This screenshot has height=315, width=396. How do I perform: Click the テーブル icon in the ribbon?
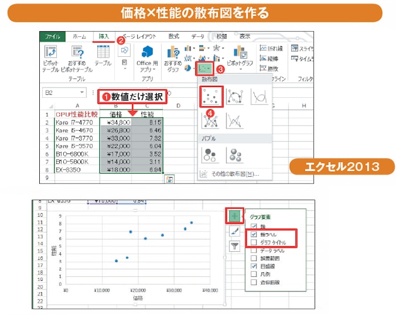tap(103, 56)
